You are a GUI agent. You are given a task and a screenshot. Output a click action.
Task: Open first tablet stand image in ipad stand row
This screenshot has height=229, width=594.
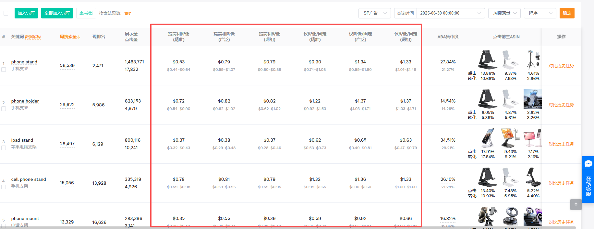[x=487, y=138]
